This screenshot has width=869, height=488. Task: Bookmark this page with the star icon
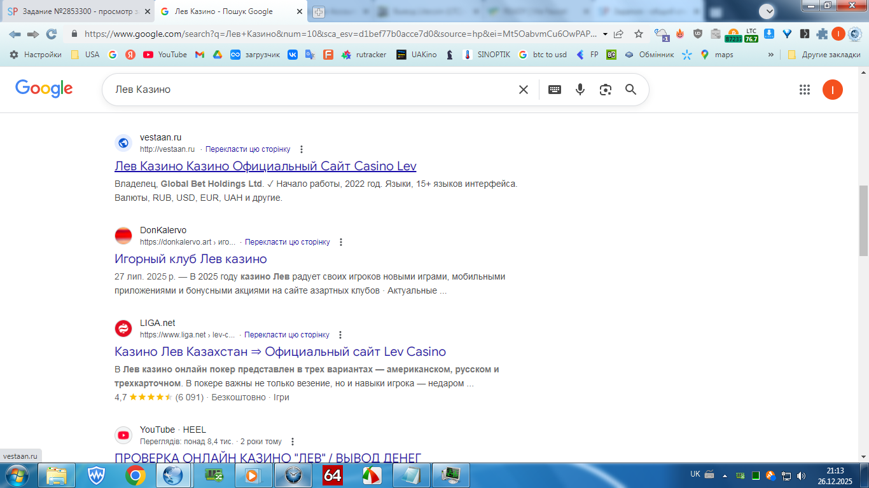pyautogui.click(x=639, y=34)
